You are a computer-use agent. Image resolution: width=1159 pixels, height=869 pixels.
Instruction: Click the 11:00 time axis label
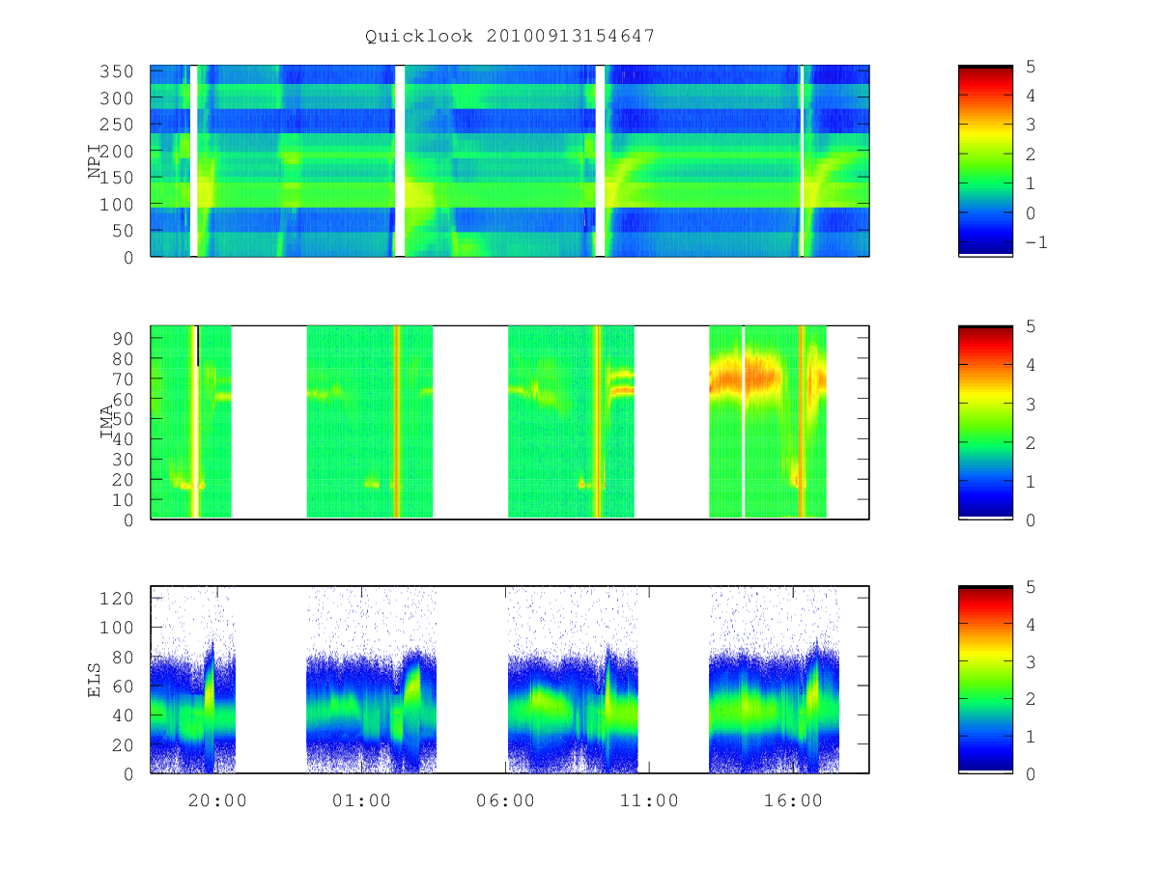coord(649,800)
